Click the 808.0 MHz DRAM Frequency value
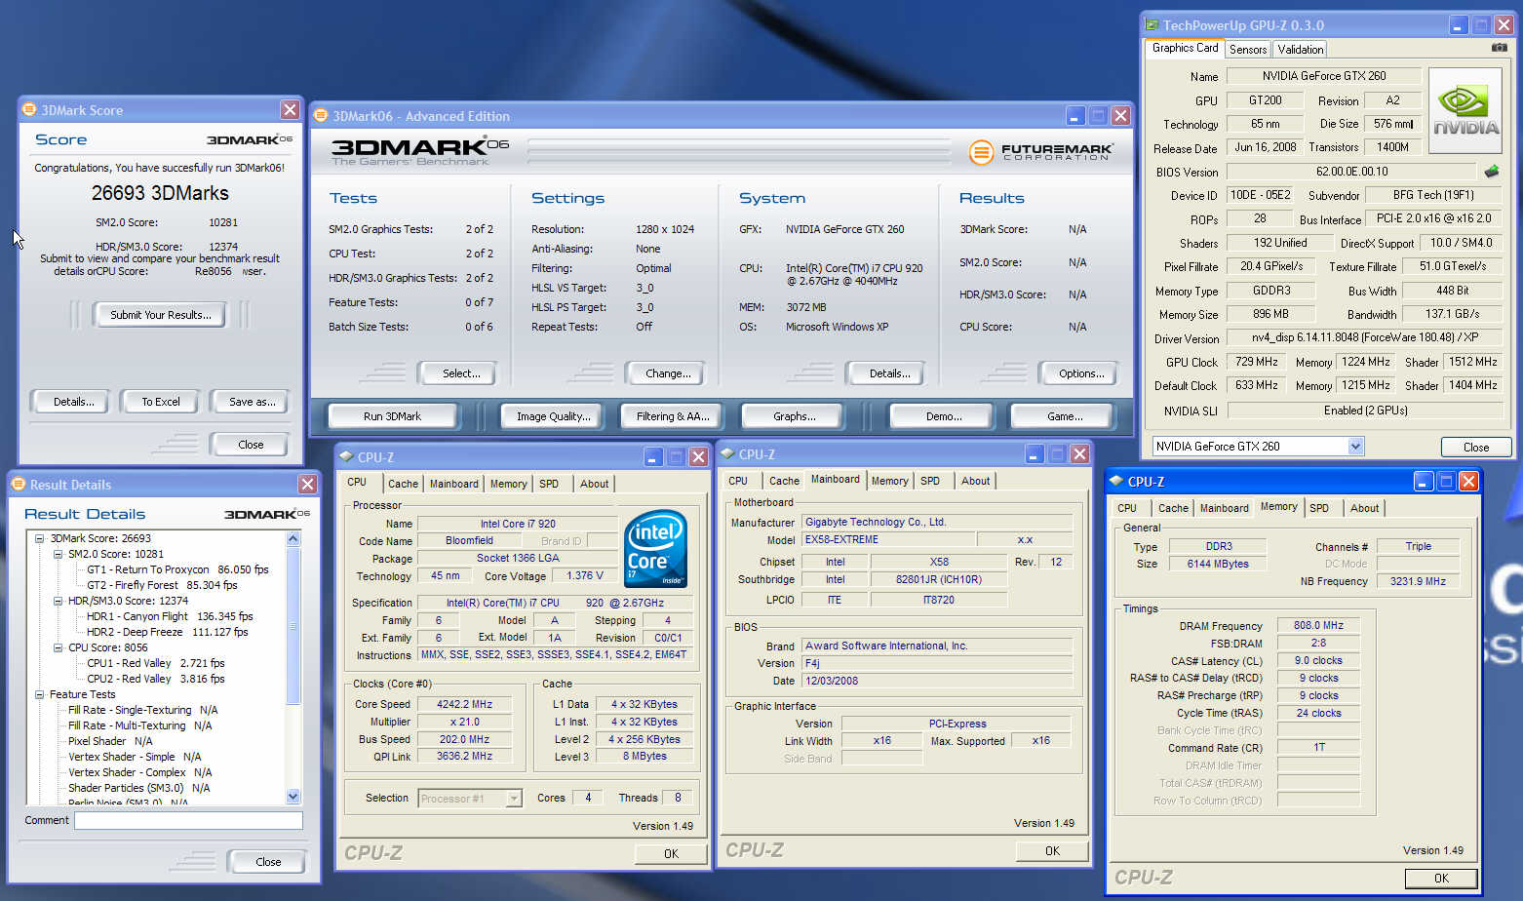1523x901 pixels. pos(1318,626)
